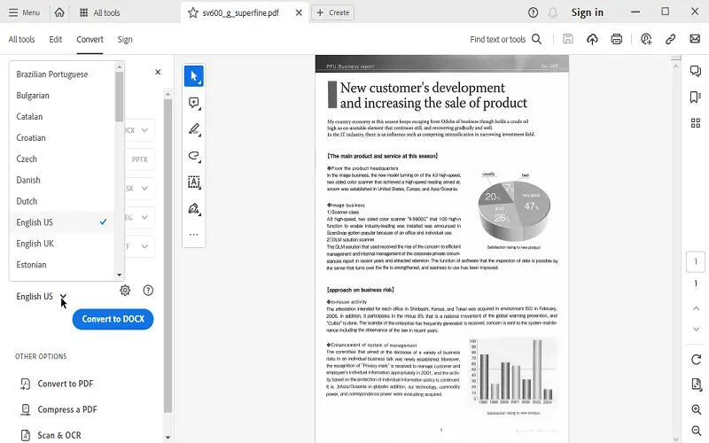Expand the JPEG format dropdown
Screen dimensions: 709x443
144,217
